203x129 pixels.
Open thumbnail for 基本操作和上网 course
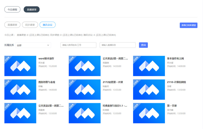pyautogui.click(x=149, y=66)
